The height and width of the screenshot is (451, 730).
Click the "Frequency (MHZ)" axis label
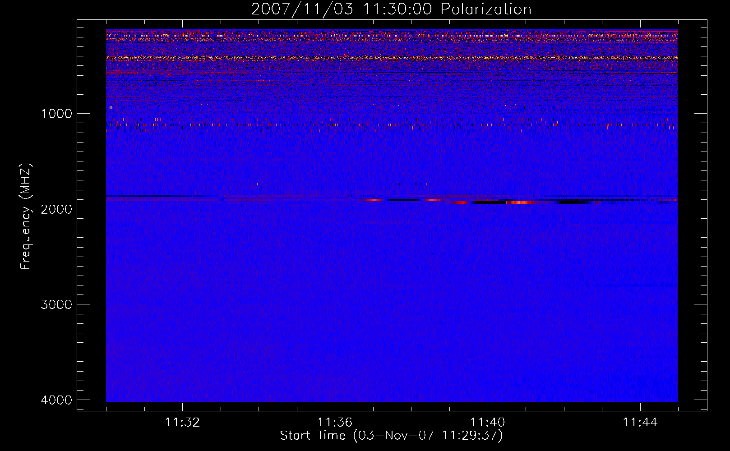(26, 216)
